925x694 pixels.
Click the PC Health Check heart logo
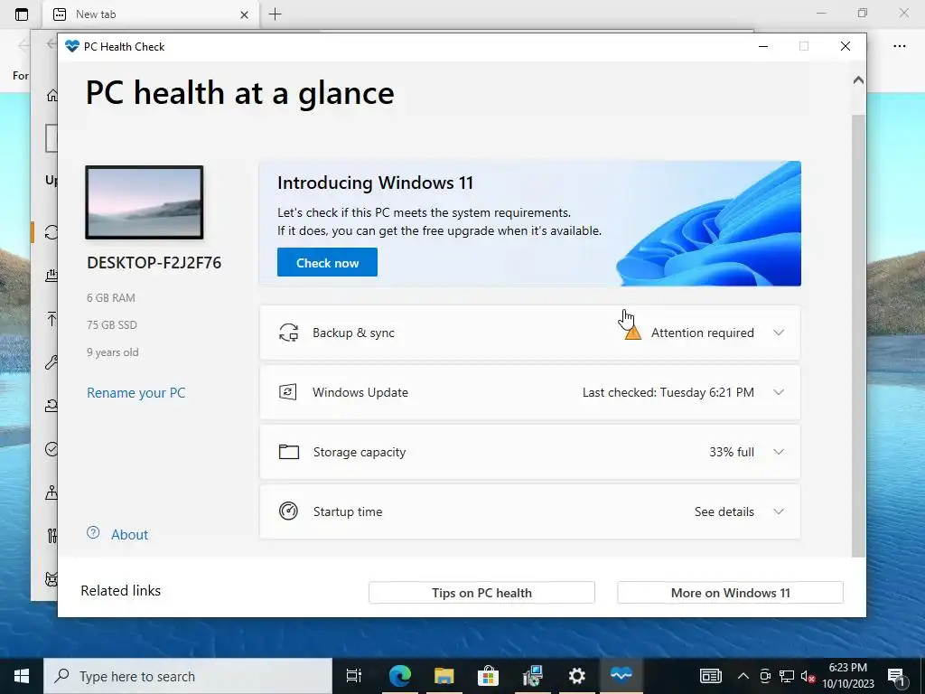click(x=72, y=46)
